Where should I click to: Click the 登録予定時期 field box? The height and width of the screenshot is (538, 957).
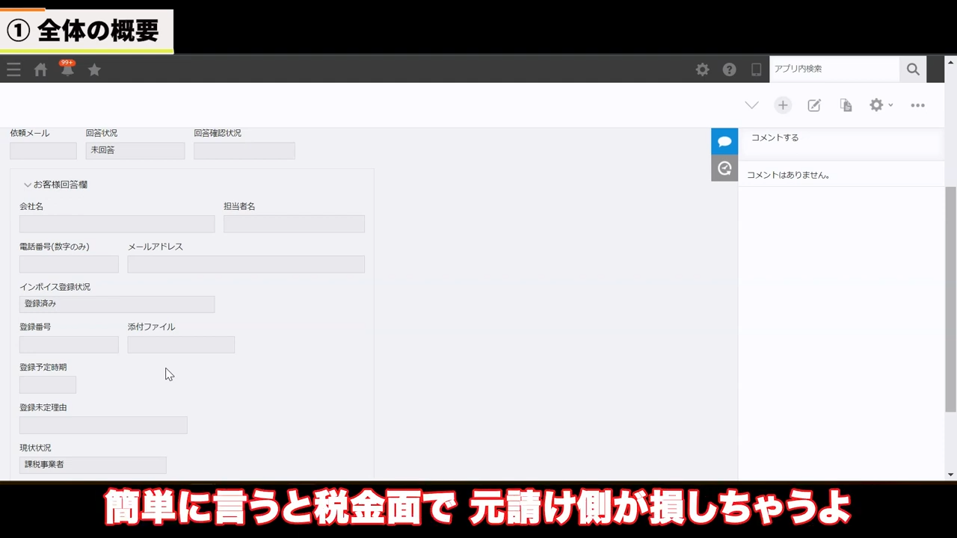tap(48, 385)
